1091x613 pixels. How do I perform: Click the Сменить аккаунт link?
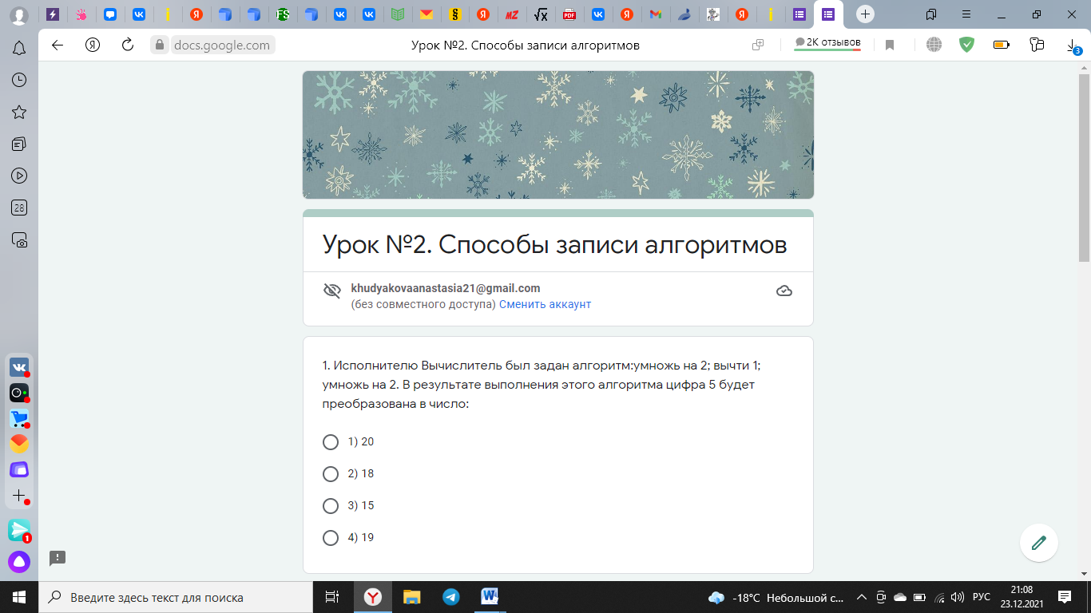coord(545,304)
